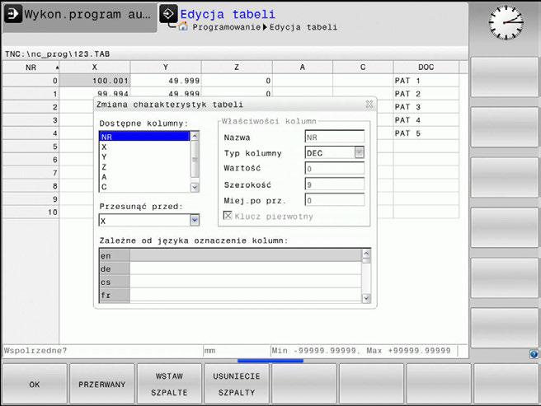Click the Wspolrzedne? prompt field

102,351
